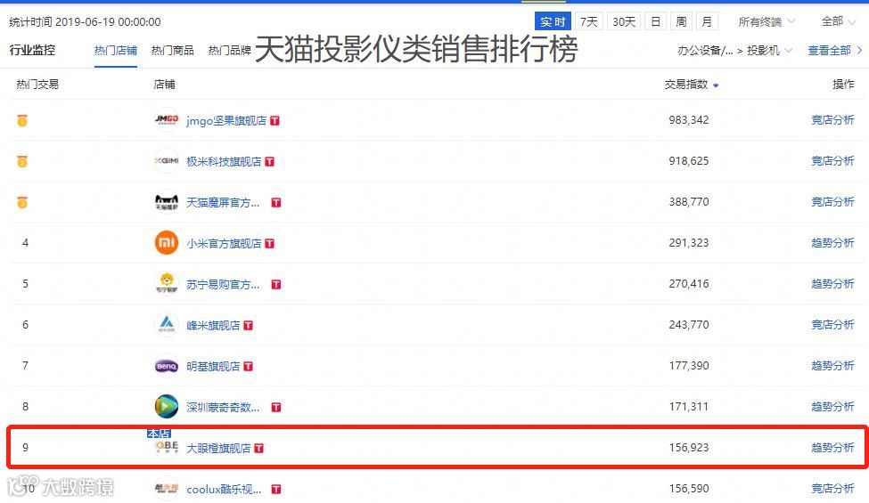This screenshot has height=503, width=869.
Task: Click the jmgo store logo icon
Action: (x=167, y=120)
